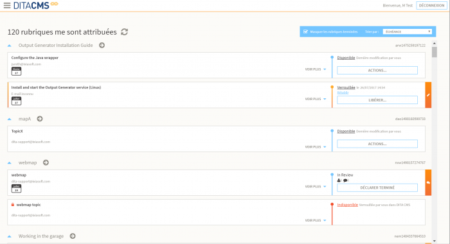The width and height of the screenshot is (450, 244).
Task: Open Working in the garage arrow icon
Action: pos(73,236)
